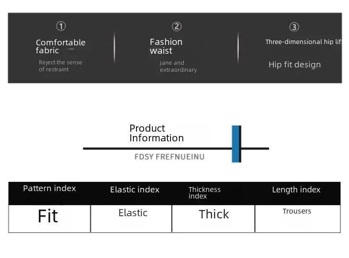The height and width of the screenshot is (258, 349).
Task: Click the "Elastic" value cell
Action: coord(133,213)
